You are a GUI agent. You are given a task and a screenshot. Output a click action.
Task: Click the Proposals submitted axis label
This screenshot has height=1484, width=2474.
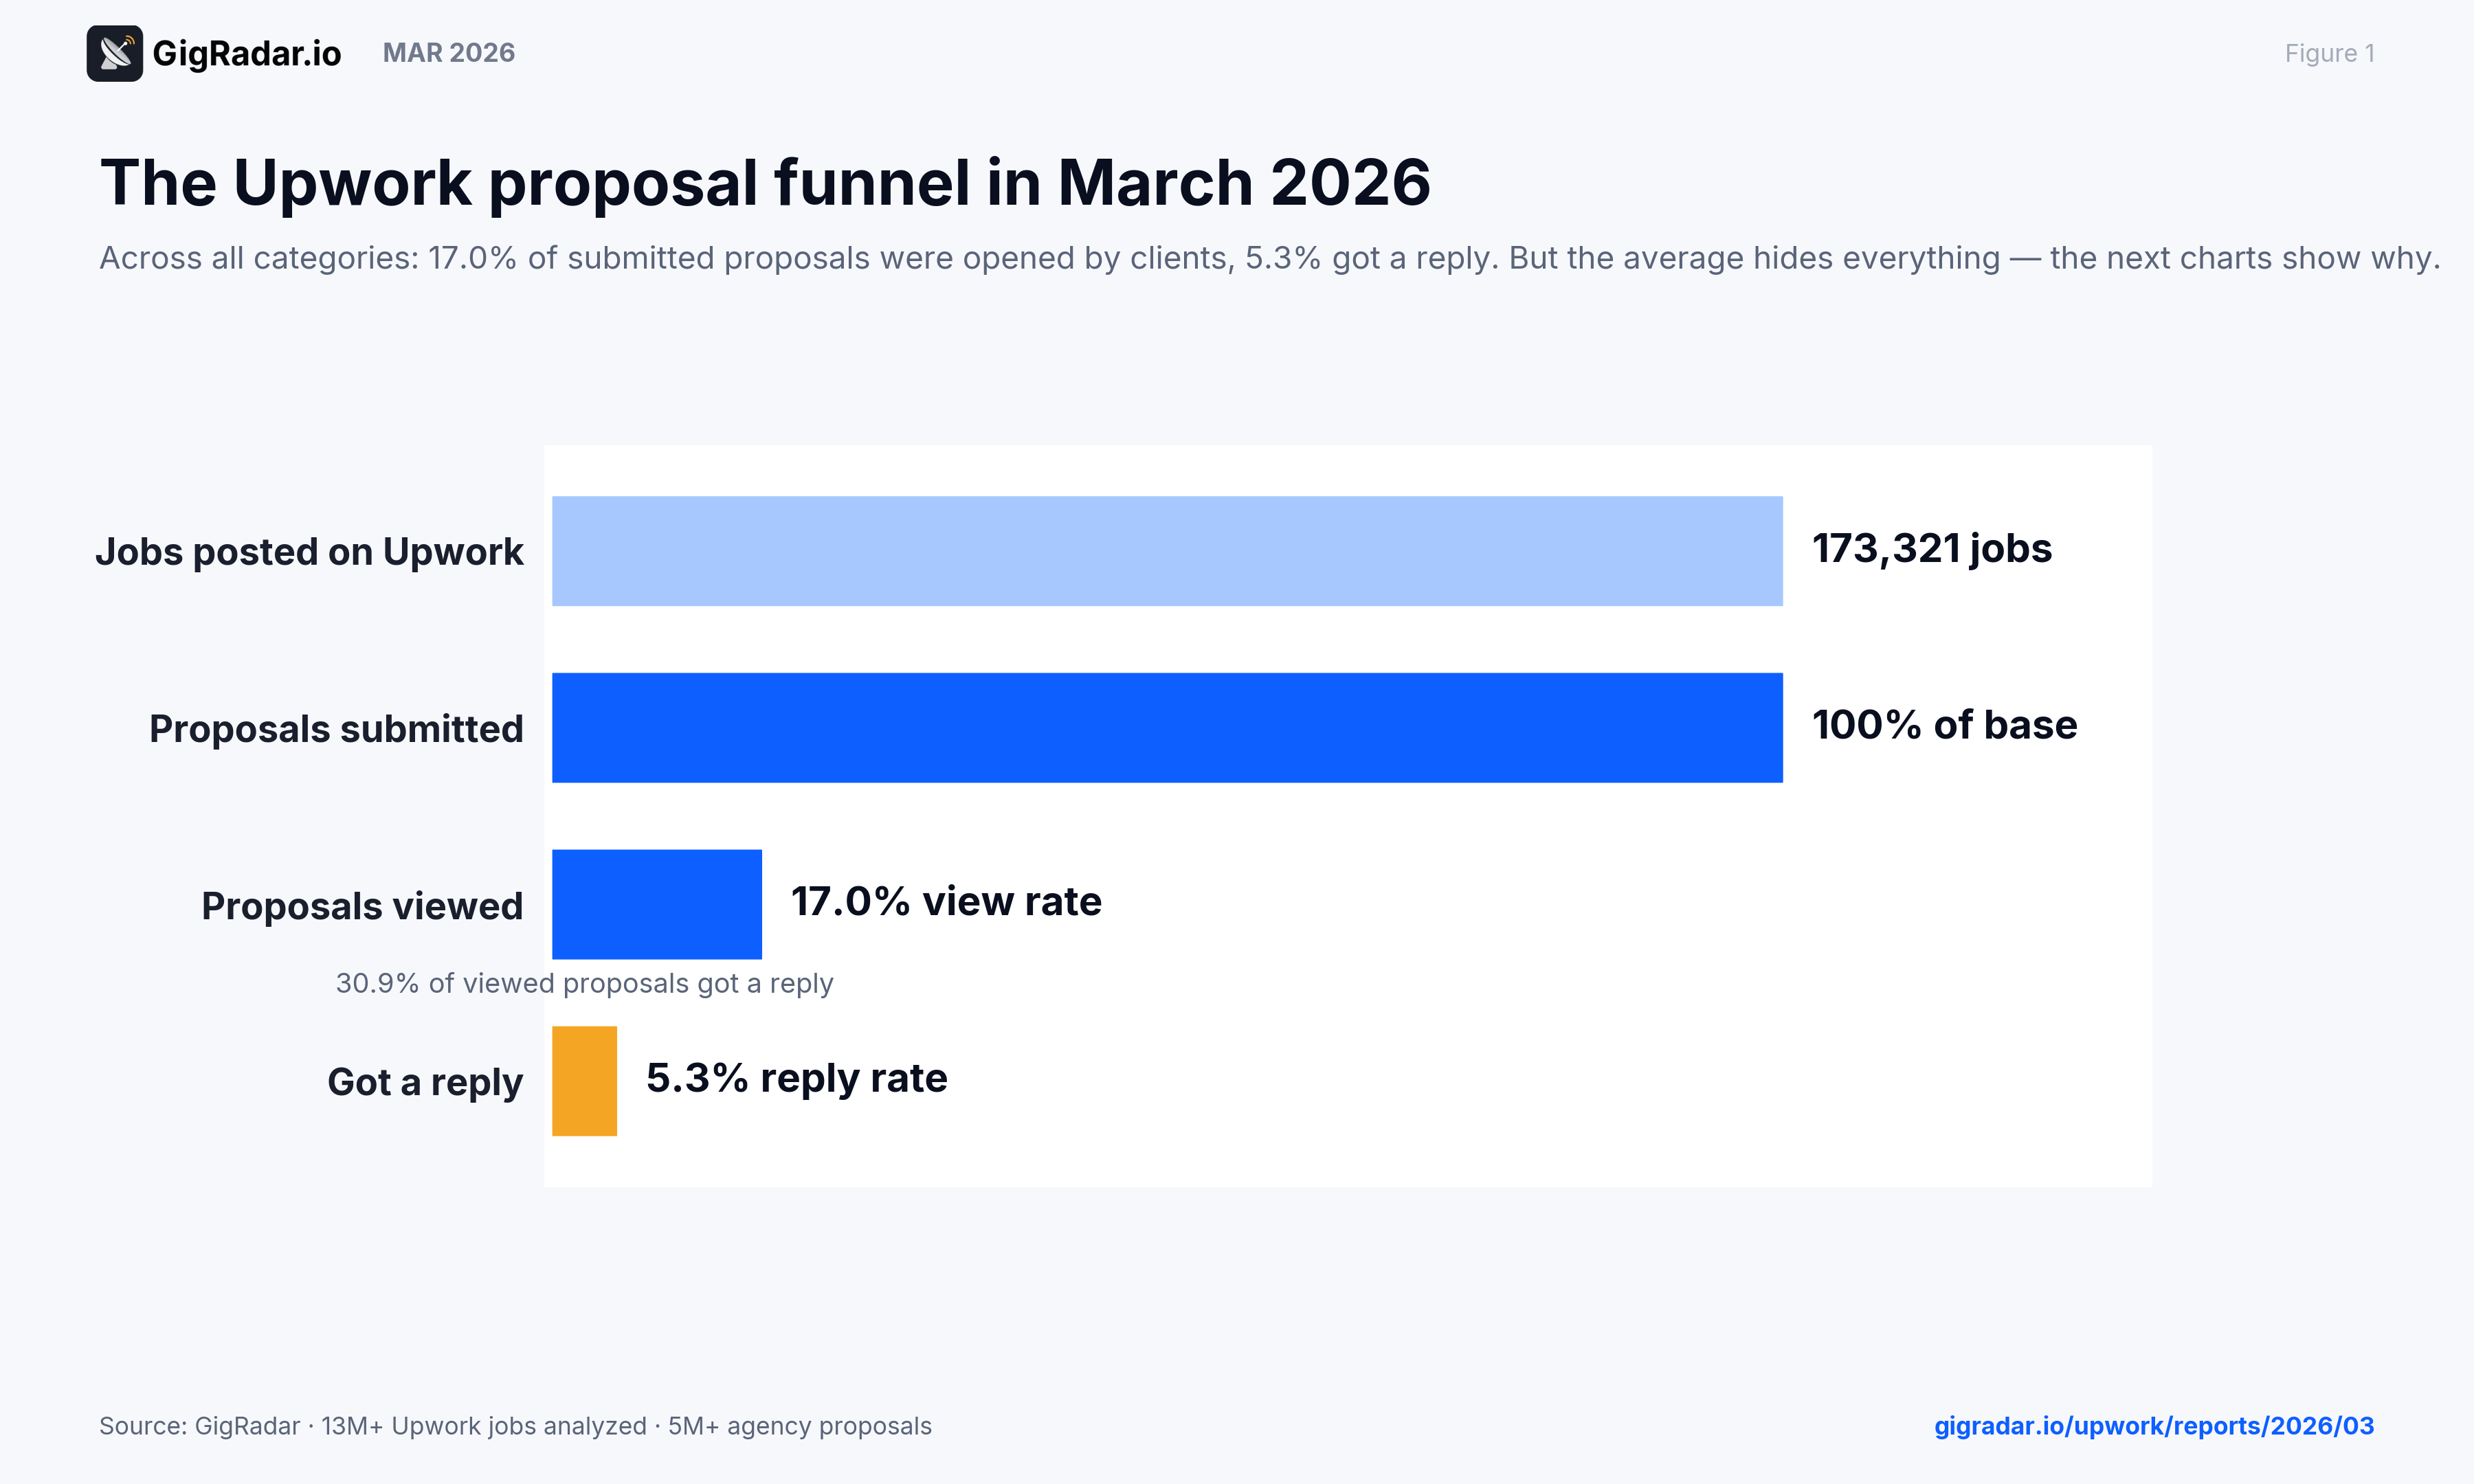(x=336, y=729)
